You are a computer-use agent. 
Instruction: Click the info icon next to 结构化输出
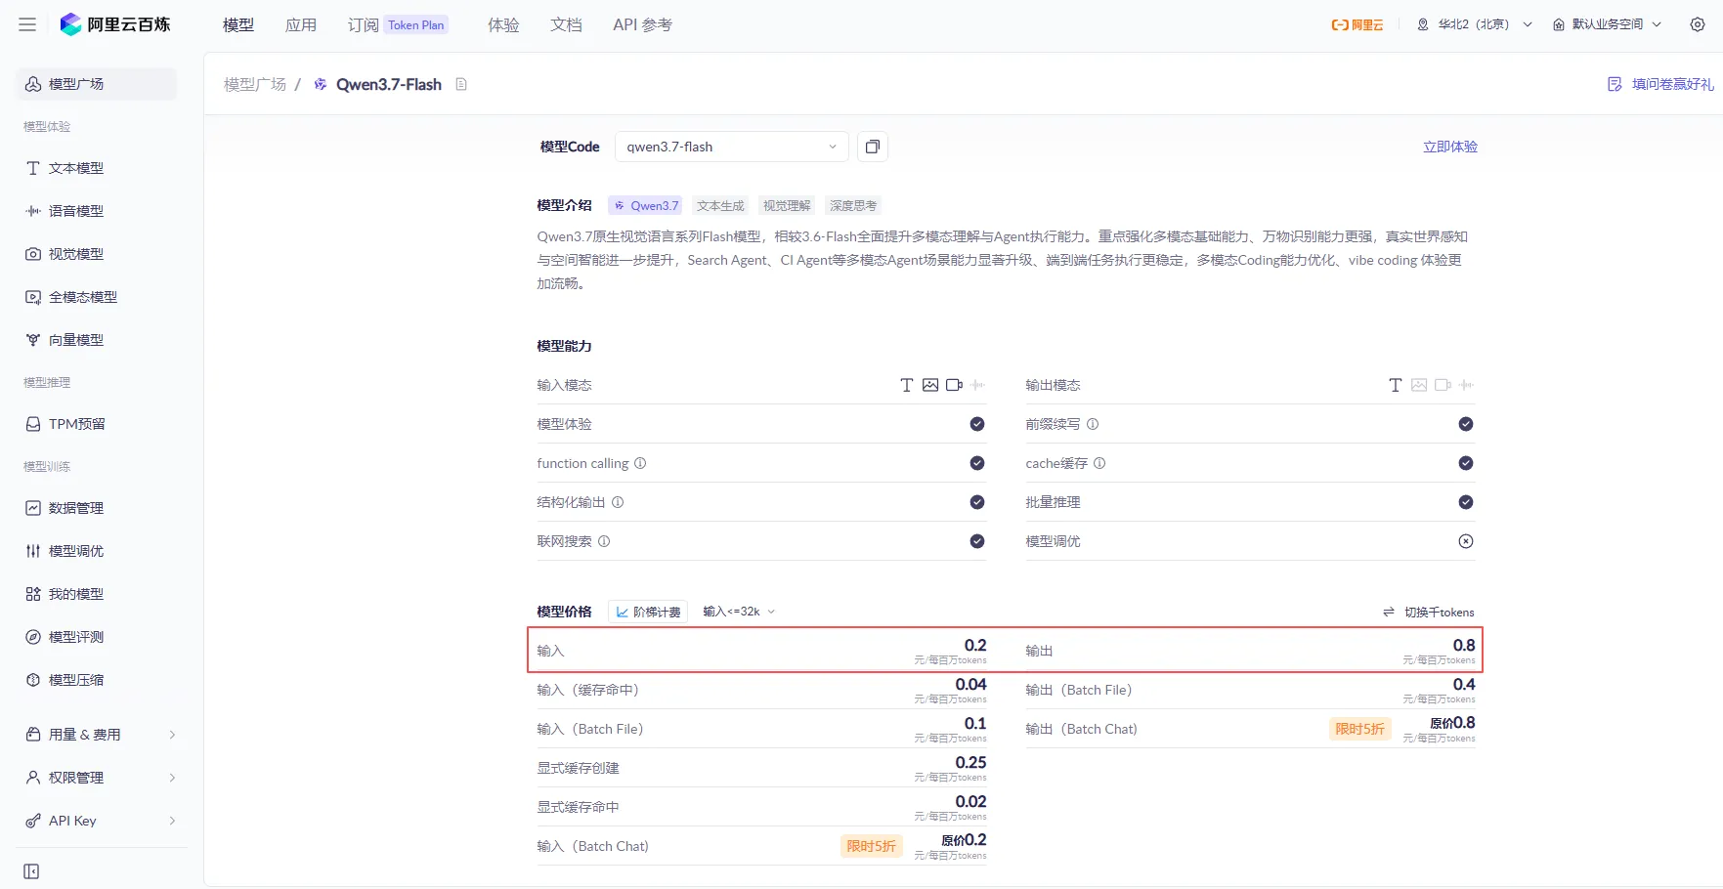618,502
